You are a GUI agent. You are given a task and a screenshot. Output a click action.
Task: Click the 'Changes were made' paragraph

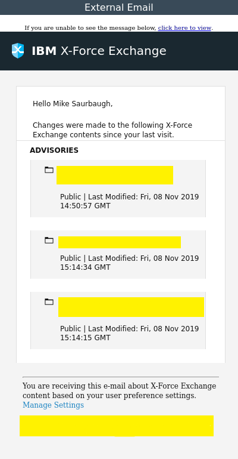pos(112,130)
